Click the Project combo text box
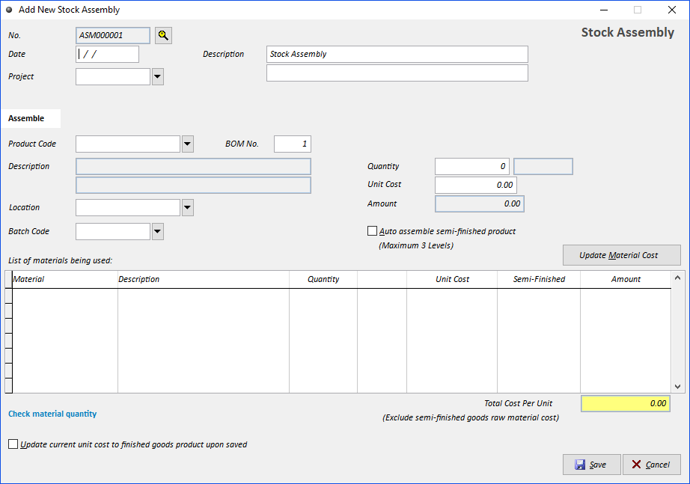 [113, 76]
